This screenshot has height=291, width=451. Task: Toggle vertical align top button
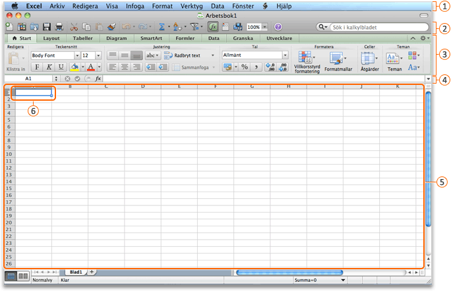[113, 55]
